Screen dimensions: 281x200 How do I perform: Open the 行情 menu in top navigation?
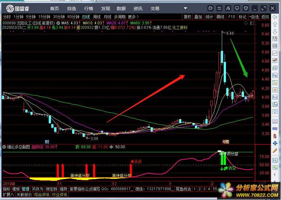click(89, 9)
